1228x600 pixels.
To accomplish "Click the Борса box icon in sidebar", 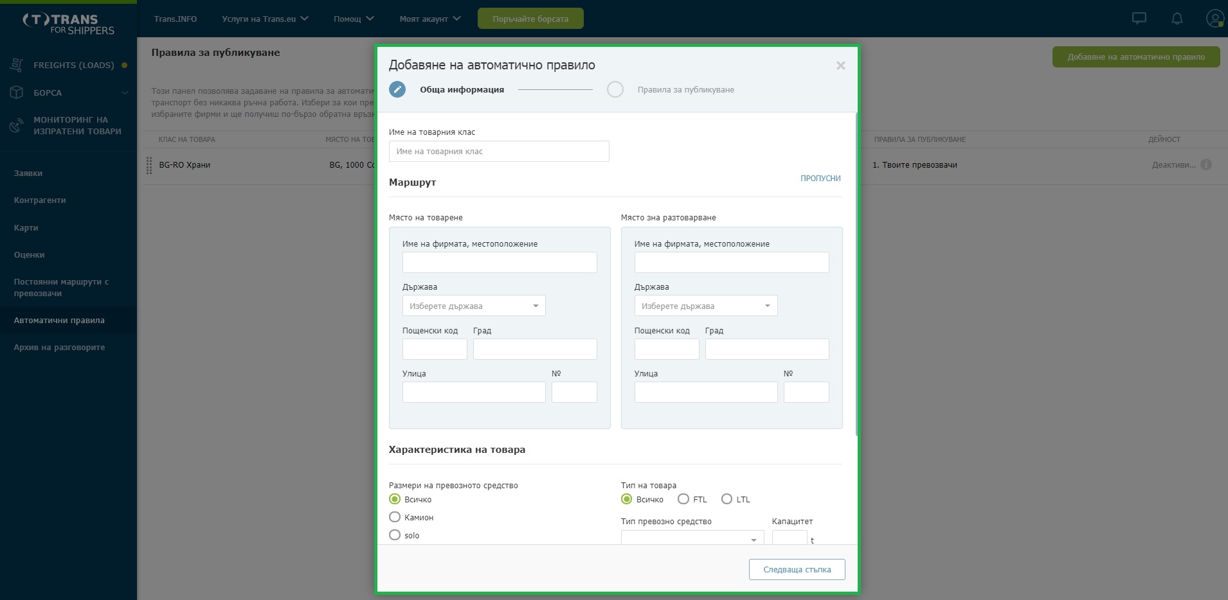I will tap(17, 93).
